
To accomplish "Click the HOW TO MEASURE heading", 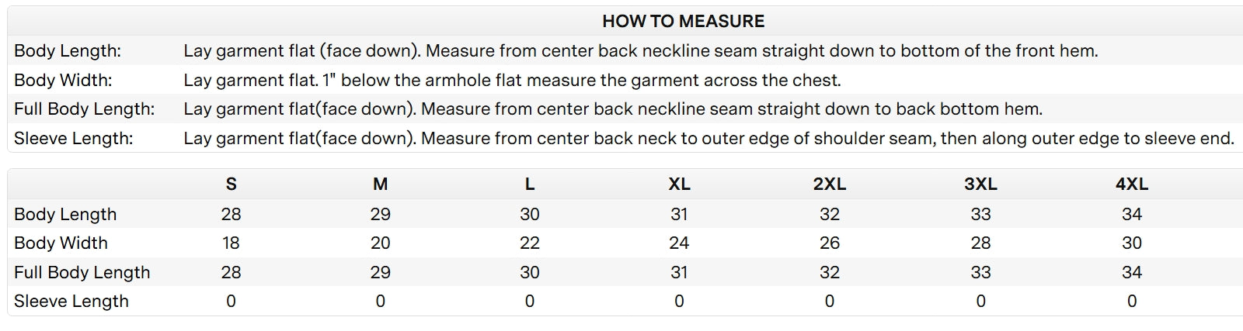I will tap(683, 21).
